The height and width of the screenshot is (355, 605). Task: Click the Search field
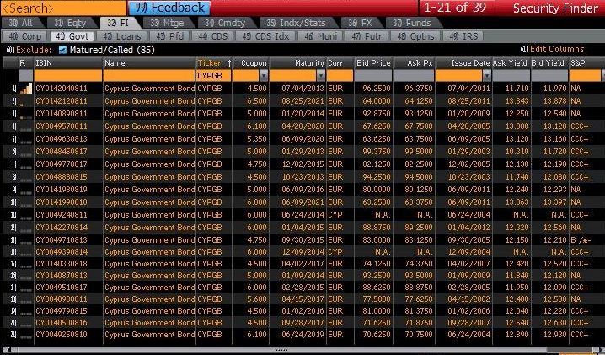point(63,8)
